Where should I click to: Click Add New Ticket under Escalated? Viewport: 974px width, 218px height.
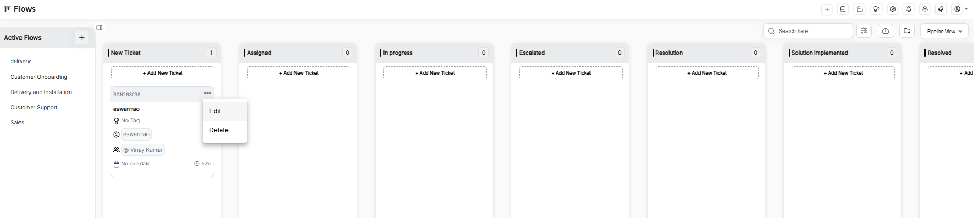pyautogui.click(x=571, y=73)
